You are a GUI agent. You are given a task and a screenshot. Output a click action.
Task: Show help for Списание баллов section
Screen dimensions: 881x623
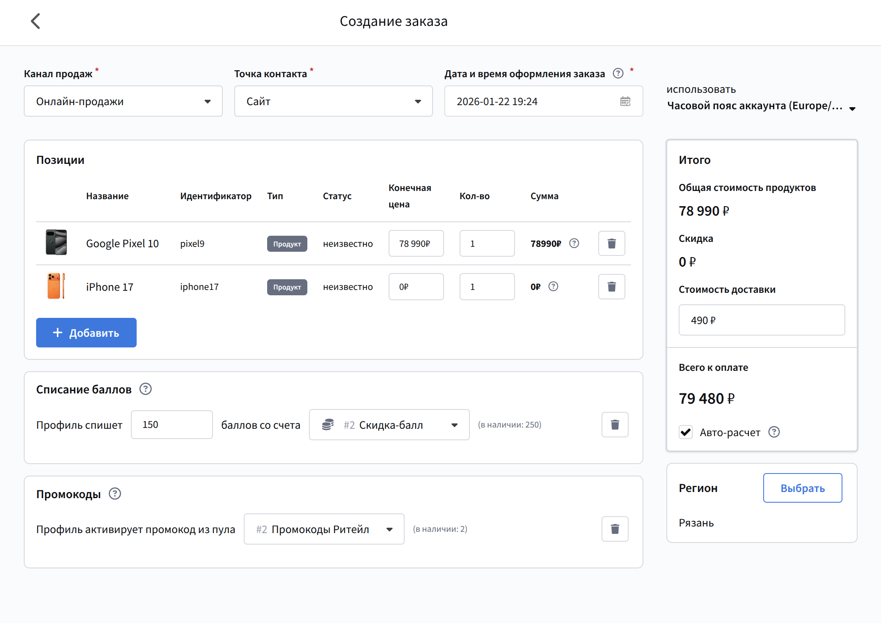coord(146,389)
